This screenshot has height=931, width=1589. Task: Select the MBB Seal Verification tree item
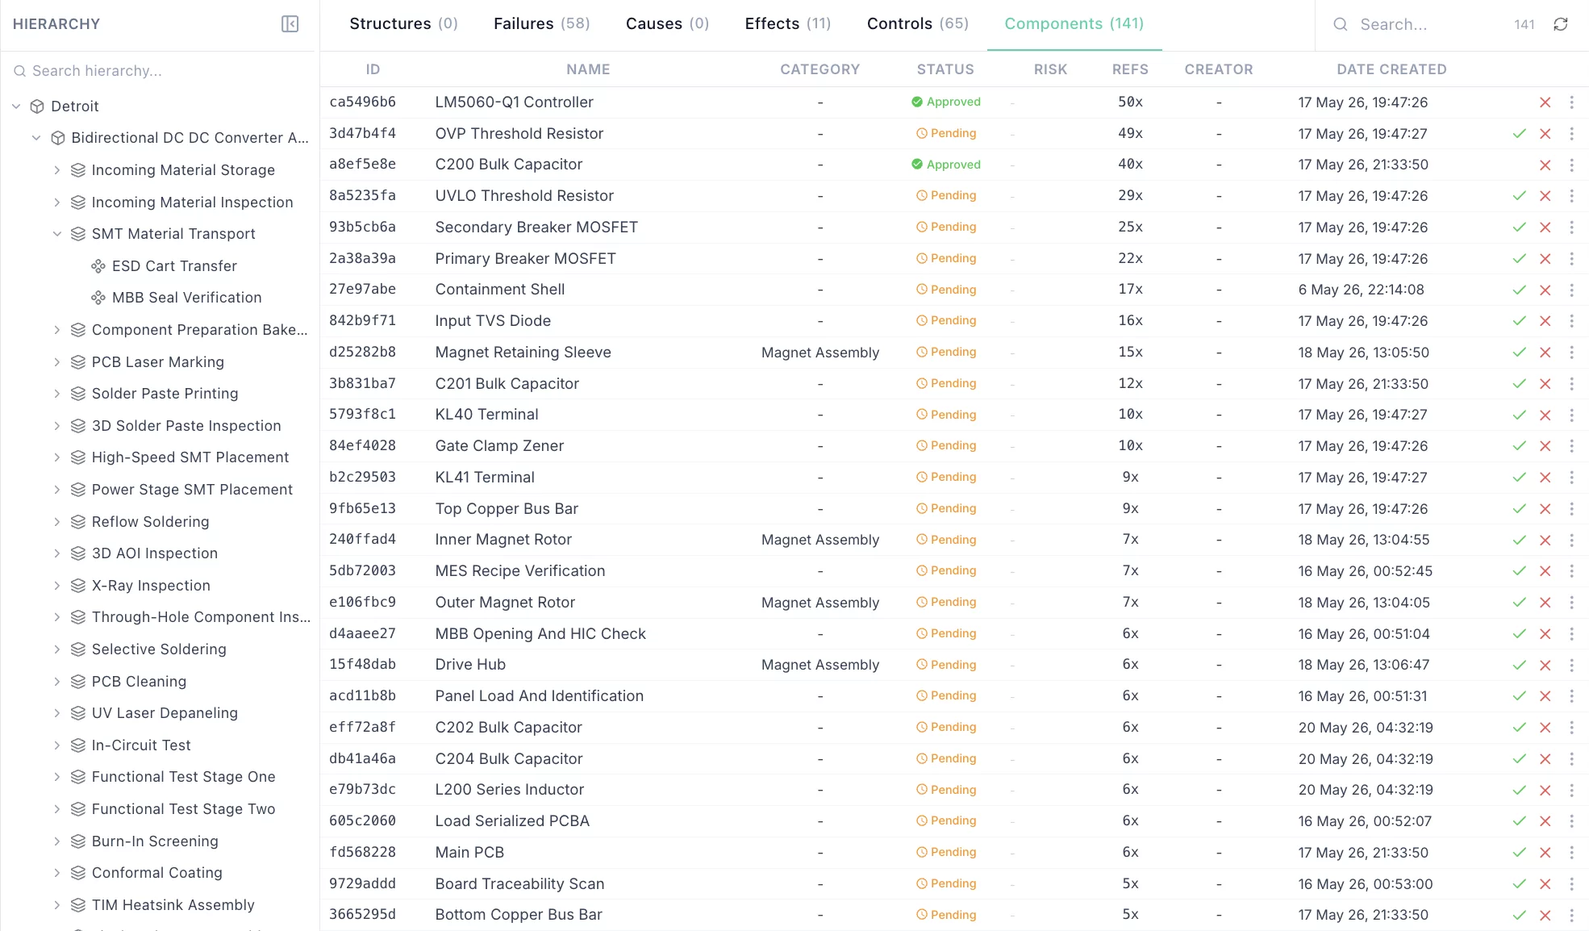[x=186, y=298]
